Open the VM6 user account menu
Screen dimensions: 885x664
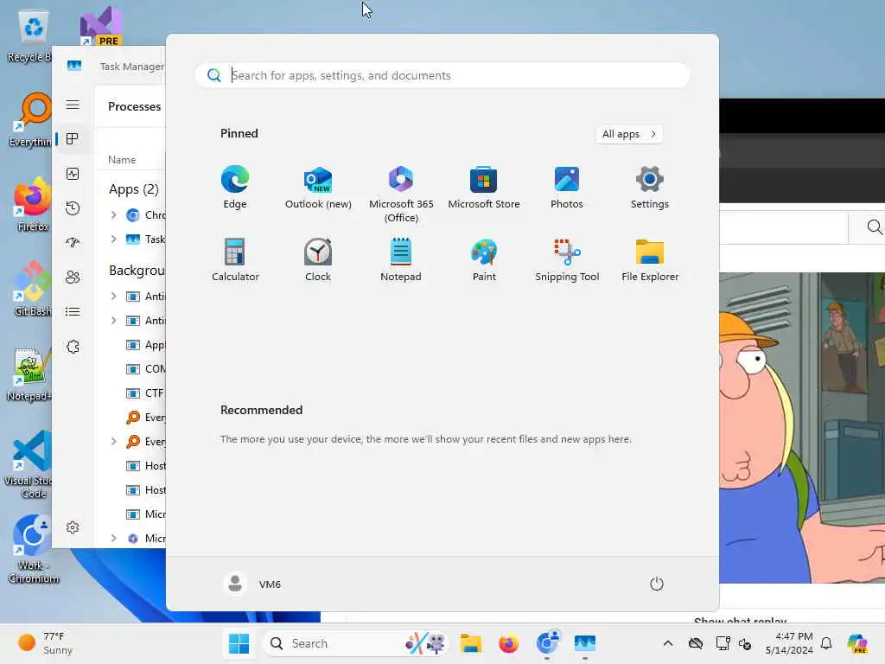pyautogui.click(x=252, y=584)
